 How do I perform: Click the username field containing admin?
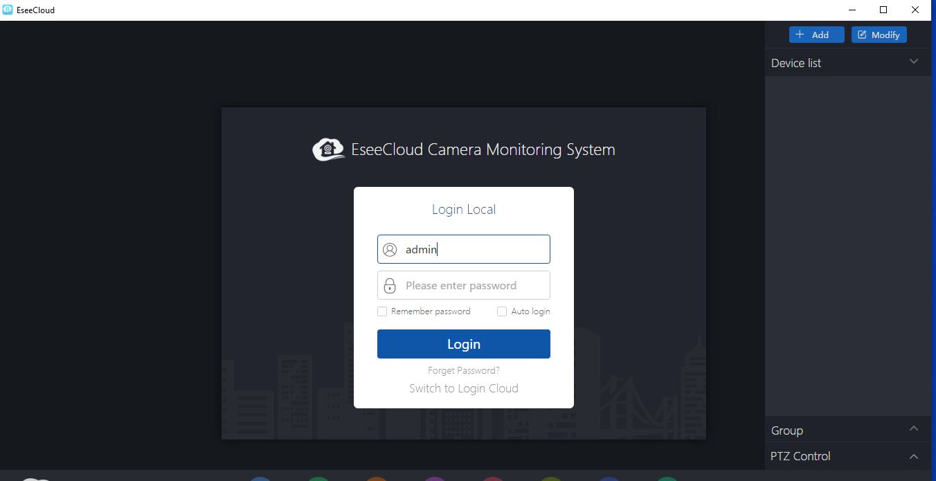point(464,249)
